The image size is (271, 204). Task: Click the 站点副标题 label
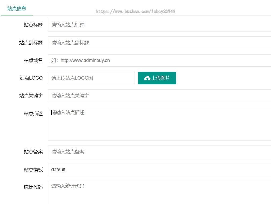point(31,43)
